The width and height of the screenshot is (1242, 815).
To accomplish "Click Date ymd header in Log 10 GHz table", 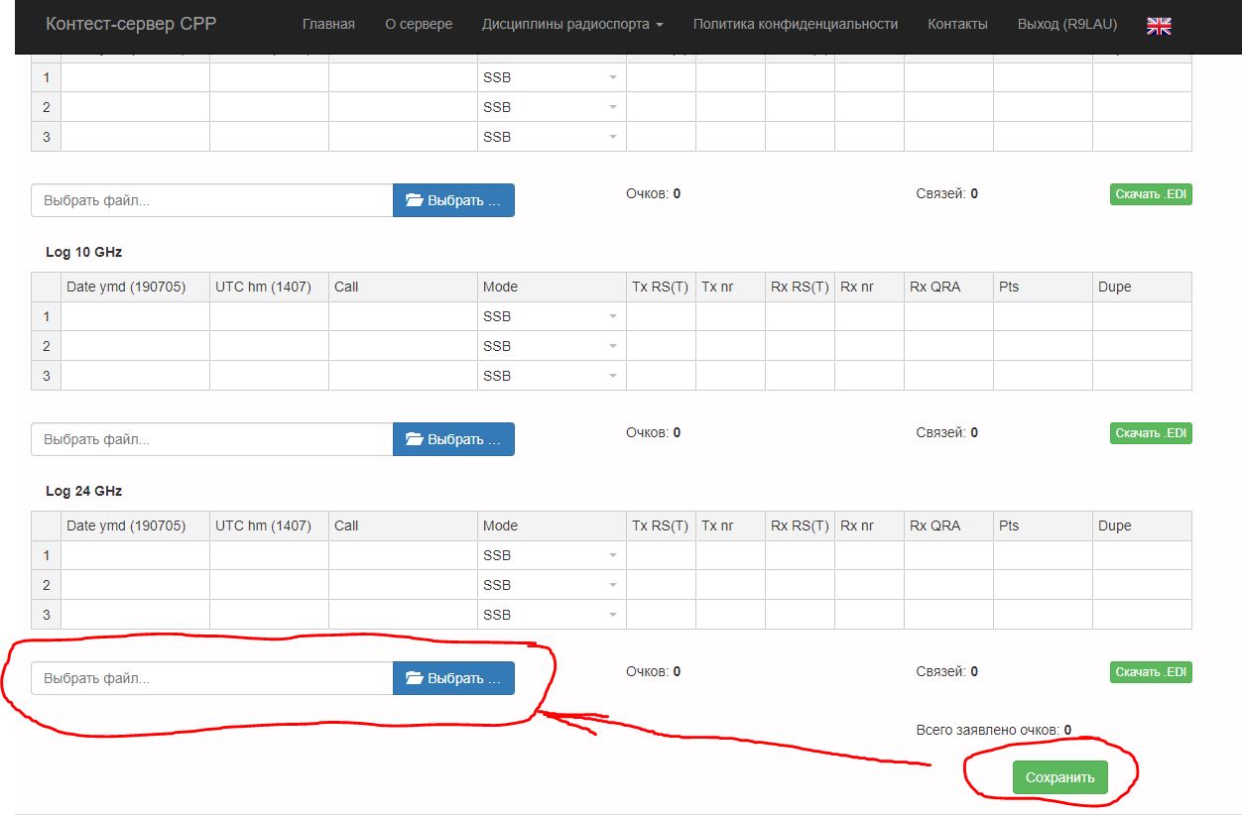I will pos(136,287).
